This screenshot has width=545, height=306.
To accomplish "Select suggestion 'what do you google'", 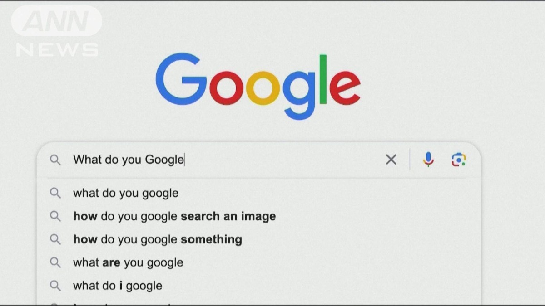I will point(259,193).
